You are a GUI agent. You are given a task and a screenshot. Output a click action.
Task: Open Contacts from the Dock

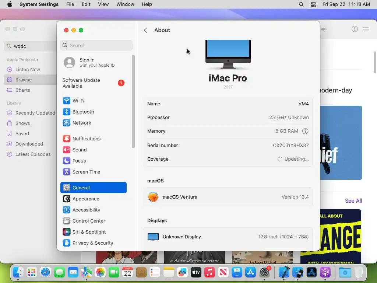(141, 272)
